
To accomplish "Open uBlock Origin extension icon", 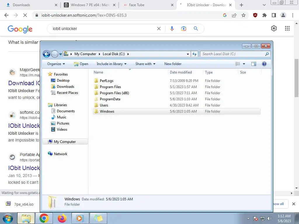I will pos(255,15).
